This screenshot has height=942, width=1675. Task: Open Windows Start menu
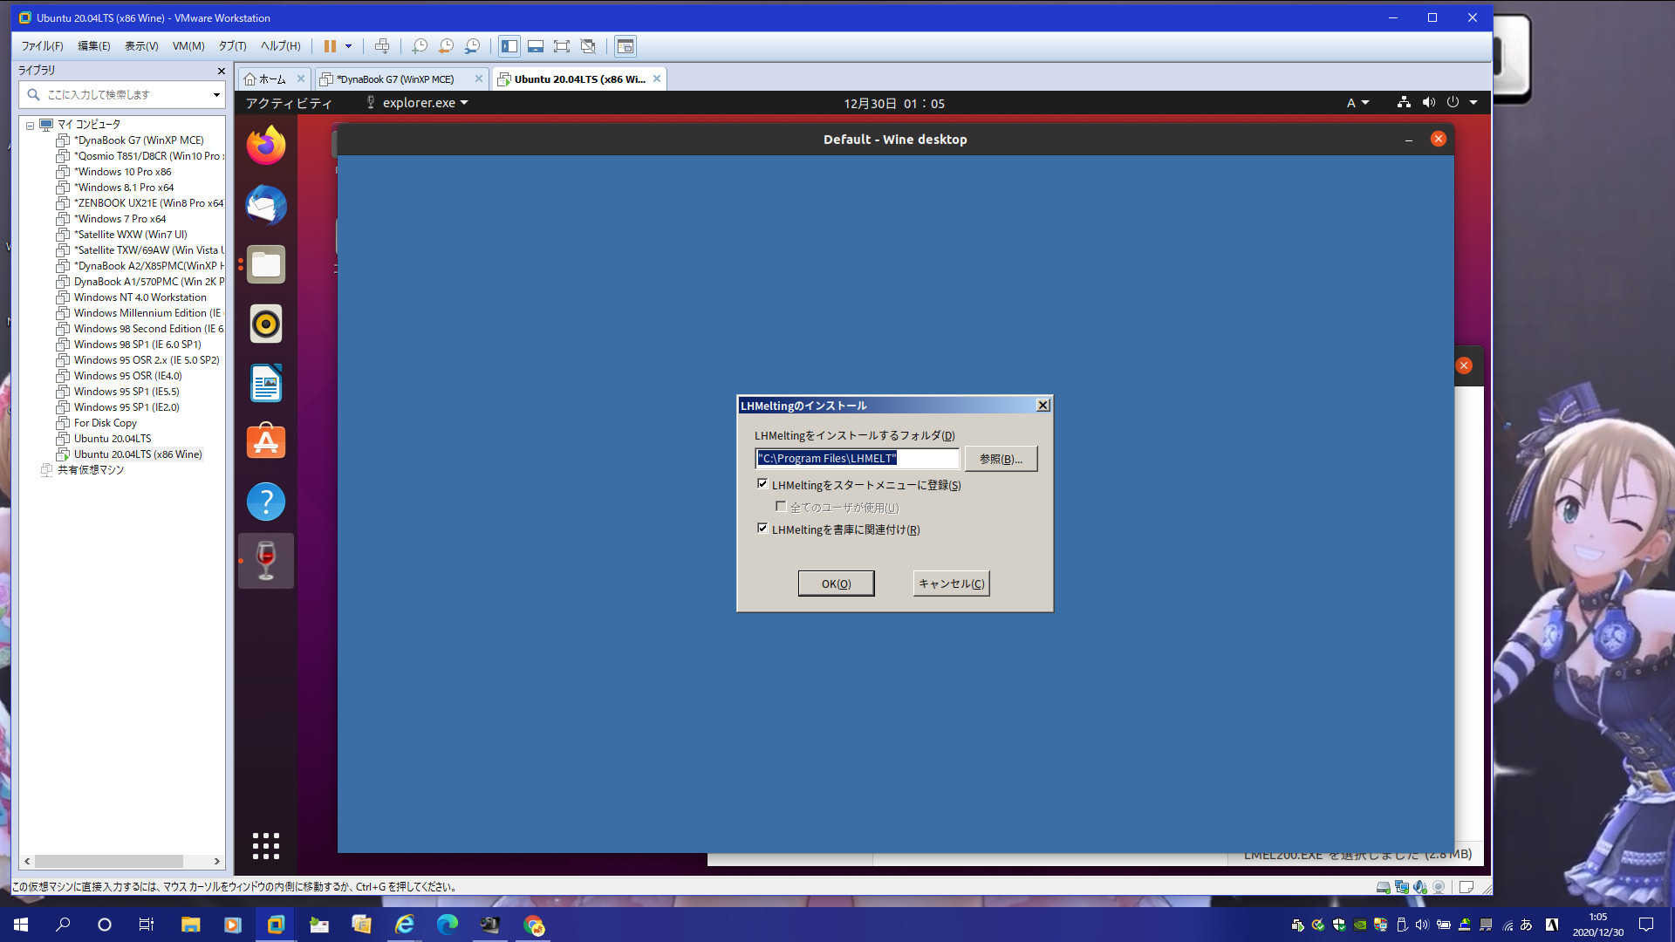(x=21, y=925)
